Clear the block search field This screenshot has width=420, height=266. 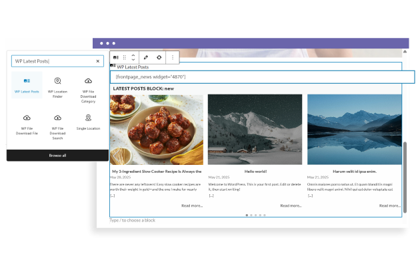coord(98,61)
